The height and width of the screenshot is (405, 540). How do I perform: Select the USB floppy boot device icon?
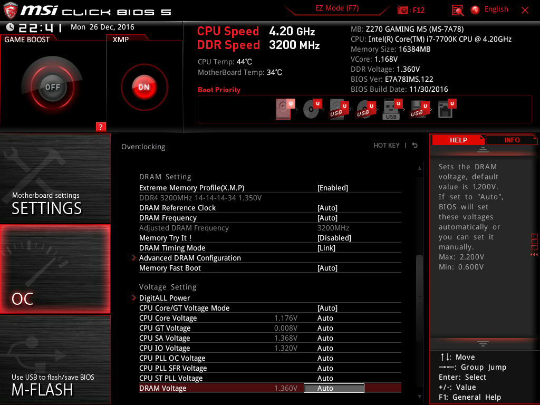coord(419,110)
